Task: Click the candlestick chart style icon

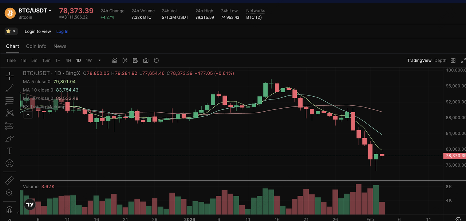Action: coord(125,61)
